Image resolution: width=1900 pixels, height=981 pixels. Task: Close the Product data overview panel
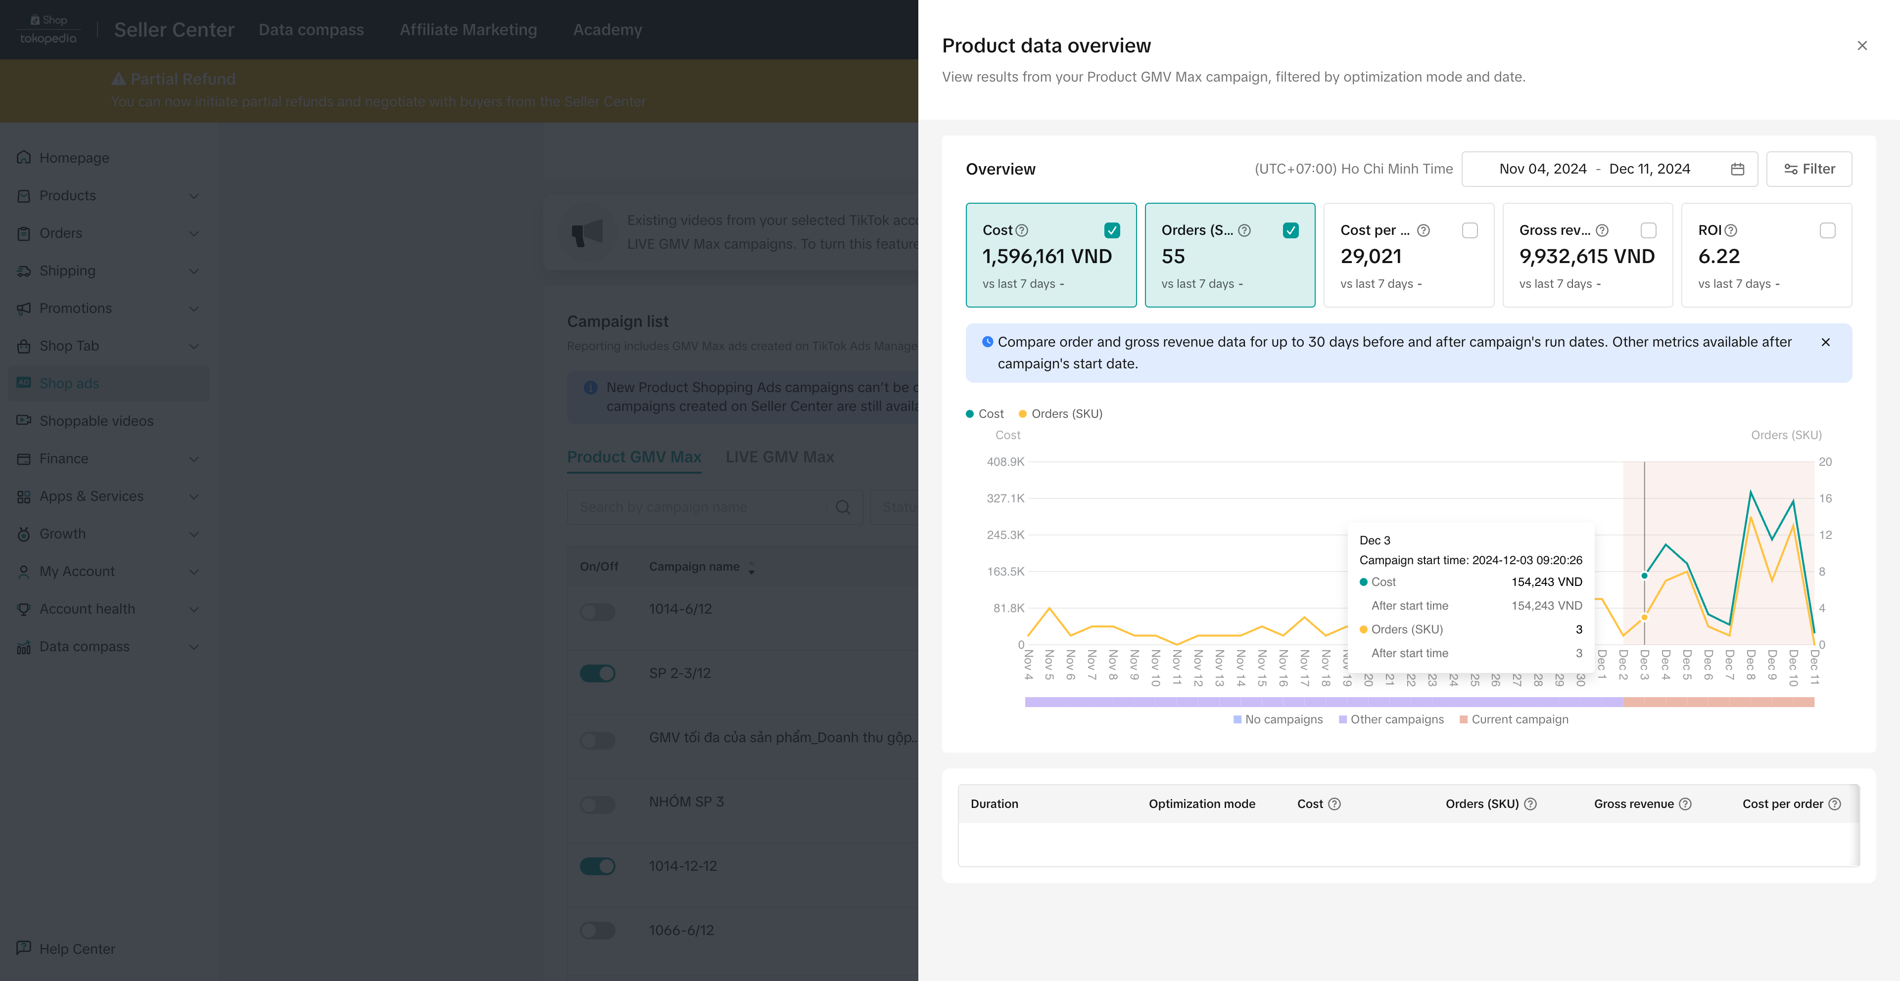[1861, 45]
